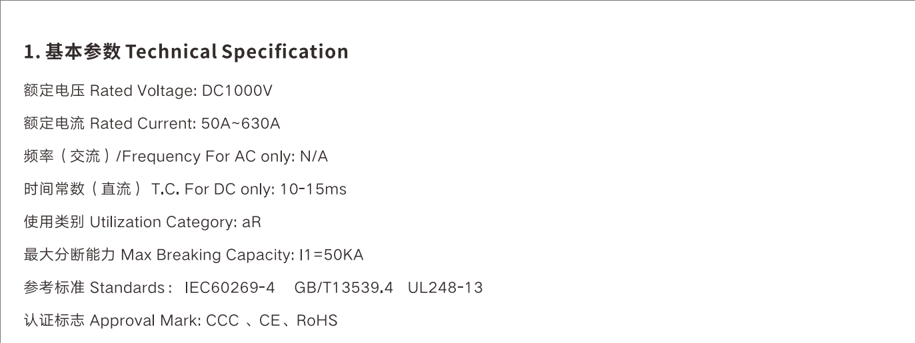This screenshot has width=915, height=343.
Task: Select the IEC60269-4 standard text
Action: click(229, 288)
